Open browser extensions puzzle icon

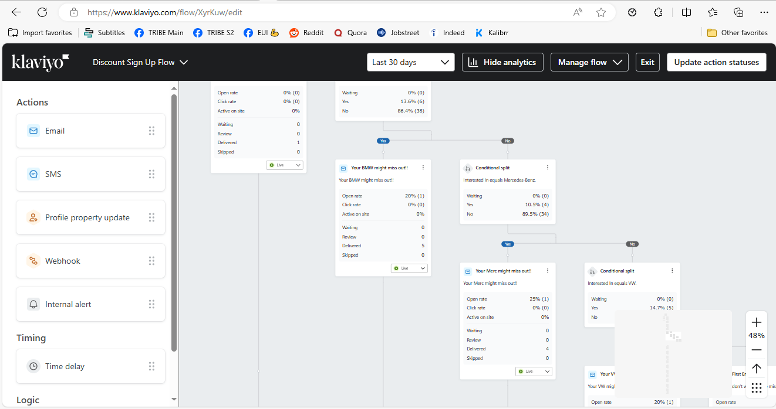click(658, 12)
